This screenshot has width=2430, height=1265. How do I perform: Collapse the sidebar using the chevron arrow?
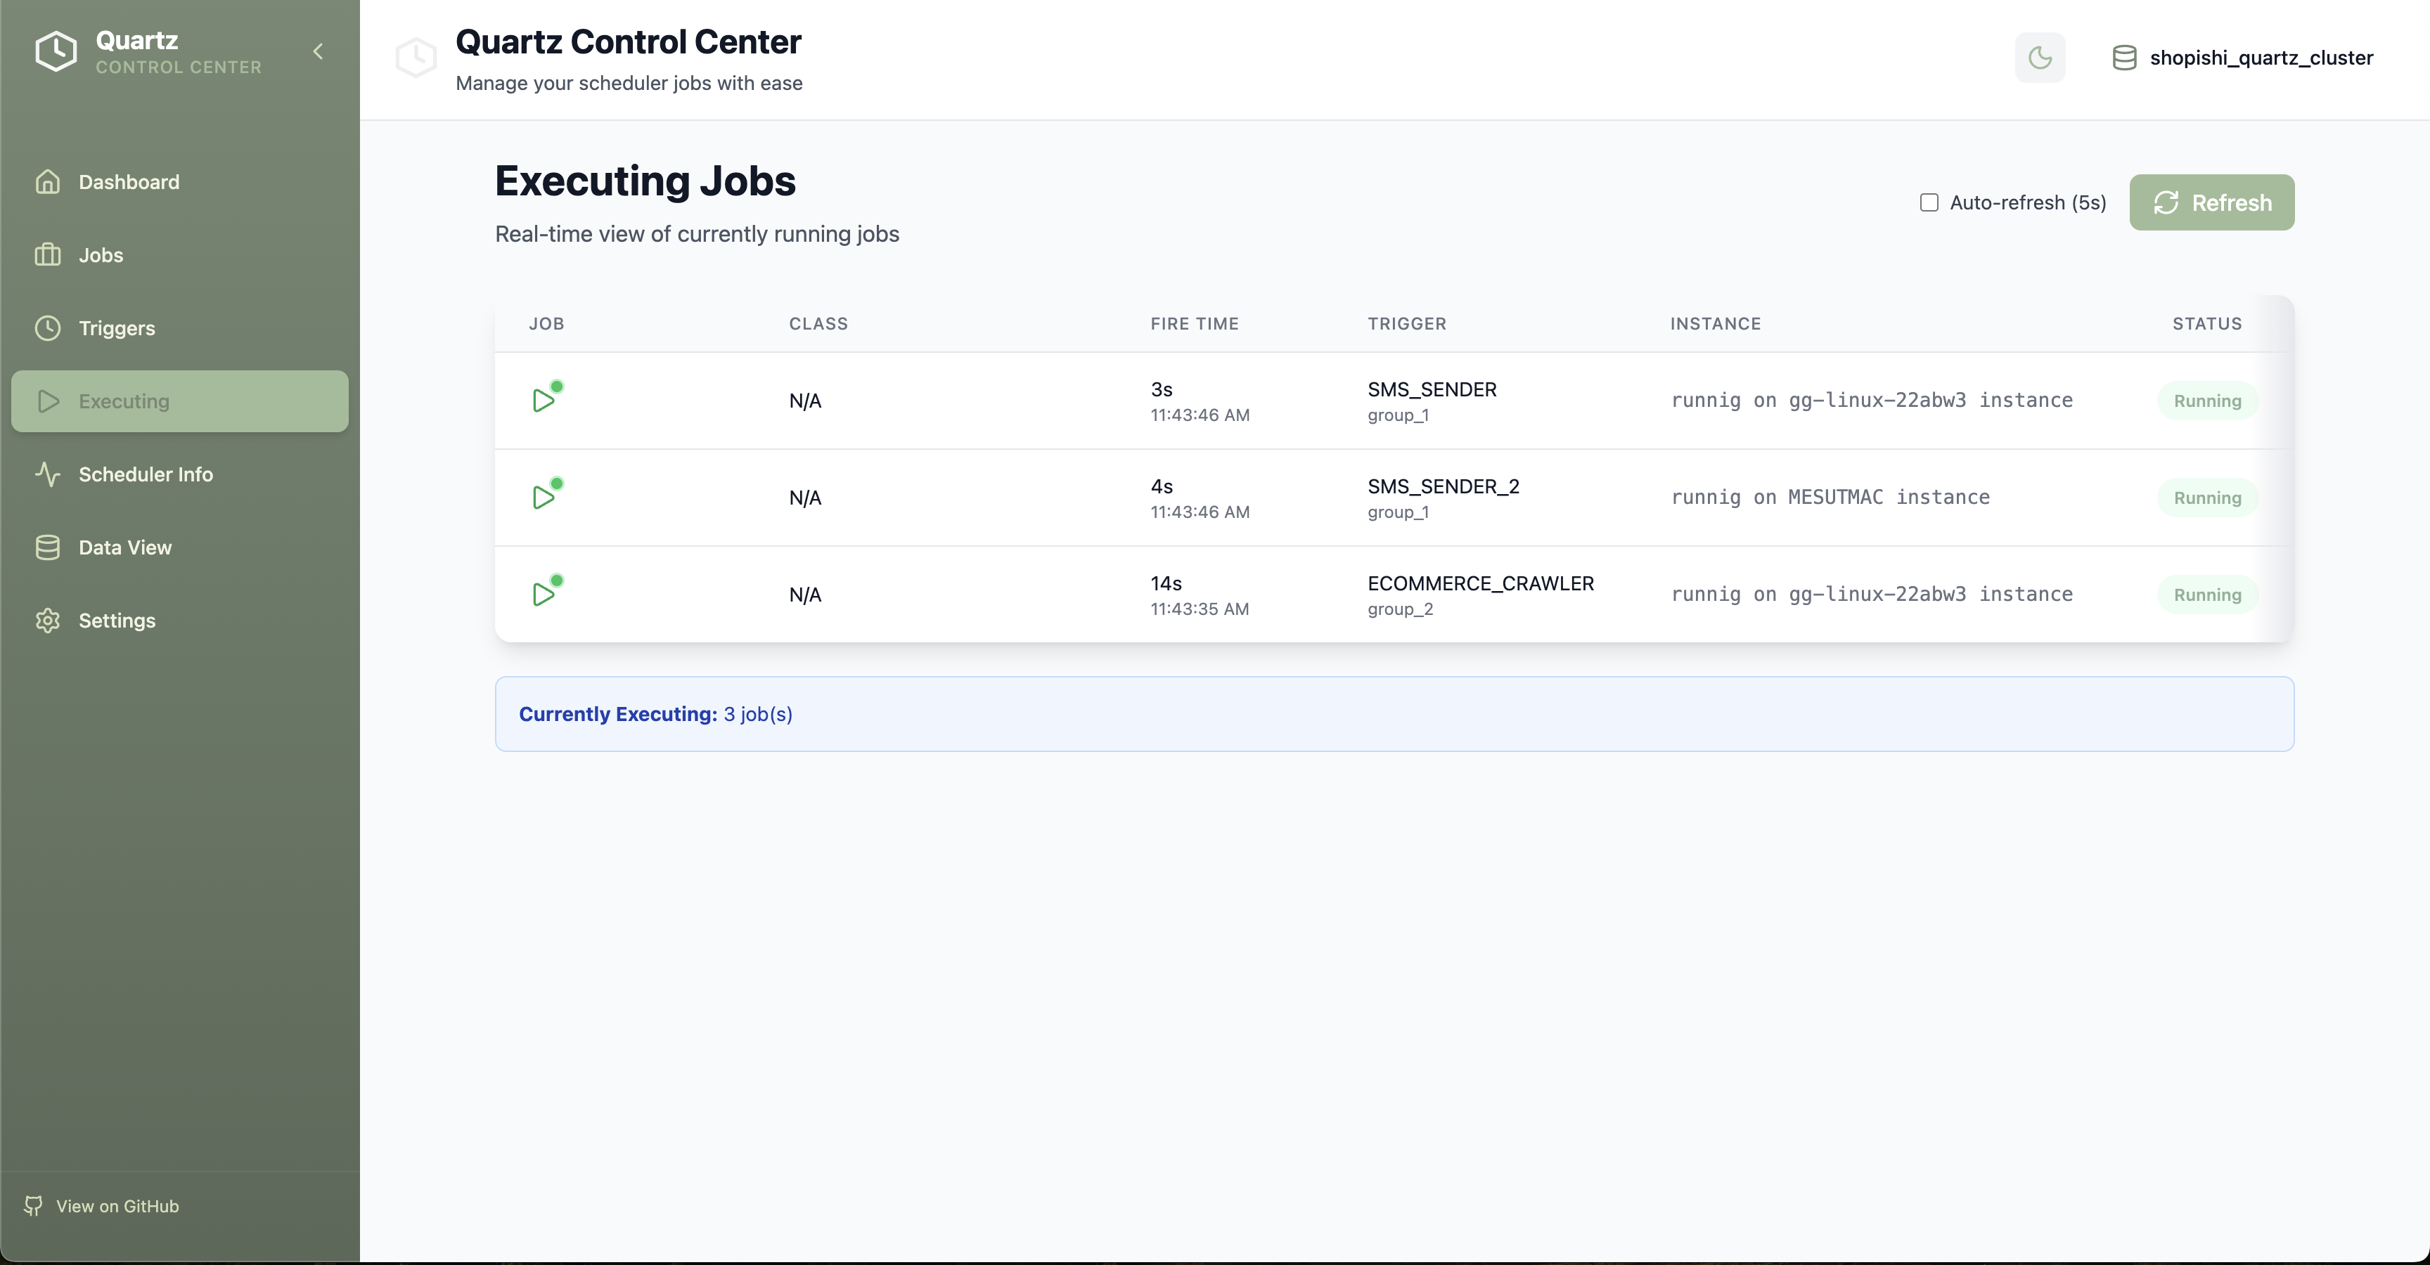pyautogui.click(x=318, y=51)
